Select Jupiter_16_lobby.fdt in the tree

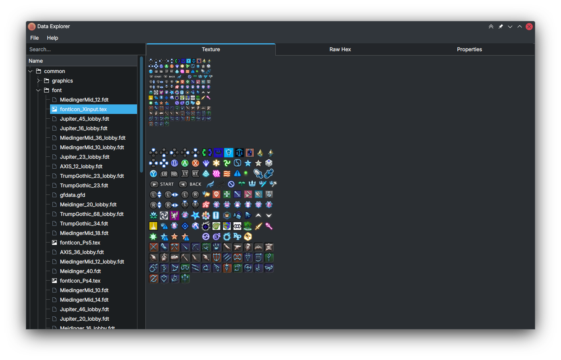(x=83, y=128)
